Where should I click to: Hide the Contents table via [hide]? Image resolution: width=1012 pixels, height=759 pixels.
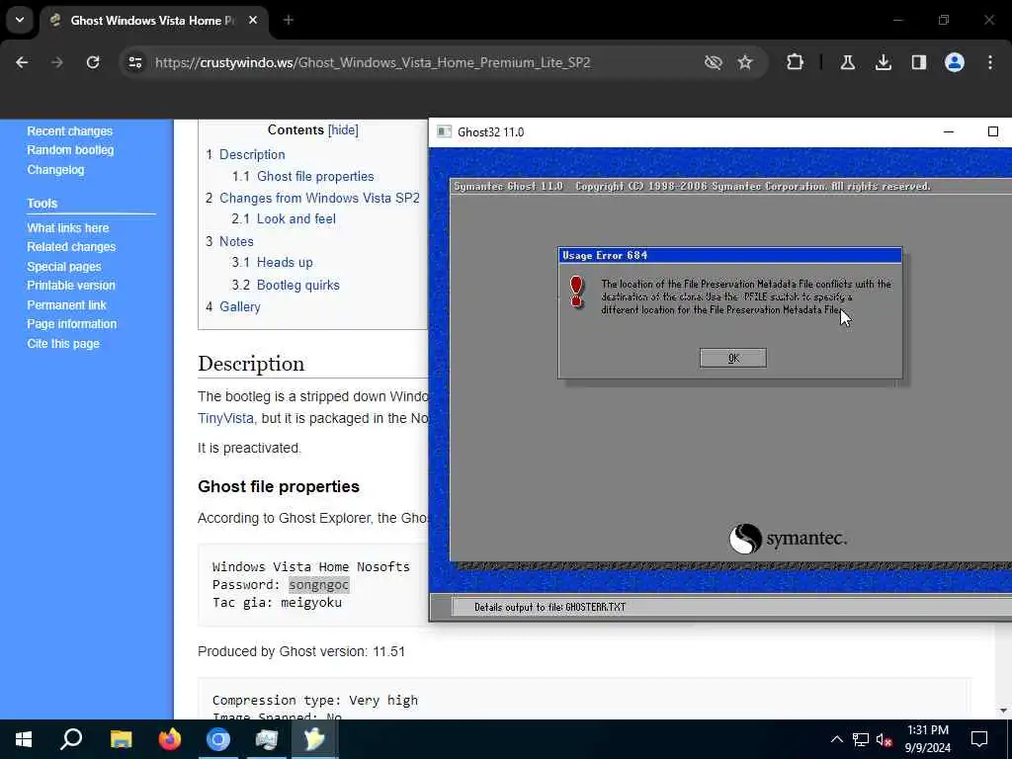tap(343, 129)
